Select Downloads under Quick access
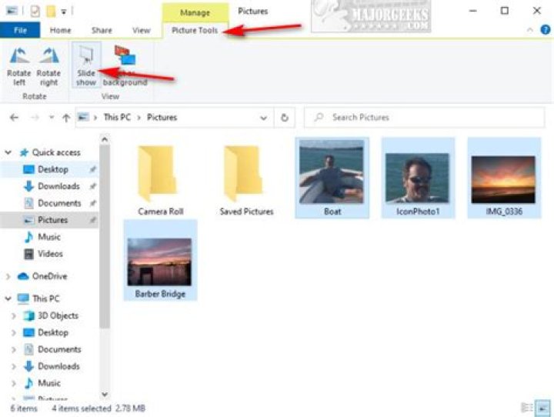 click(x=58, y=186)
